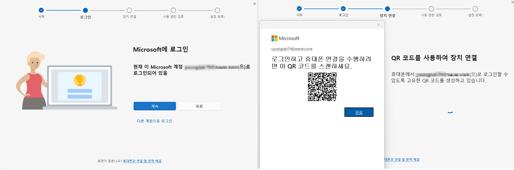This screenshot has width=514, height=170.
Task: Select 설정 완료! step circle in right window
Action: point(475,9)
